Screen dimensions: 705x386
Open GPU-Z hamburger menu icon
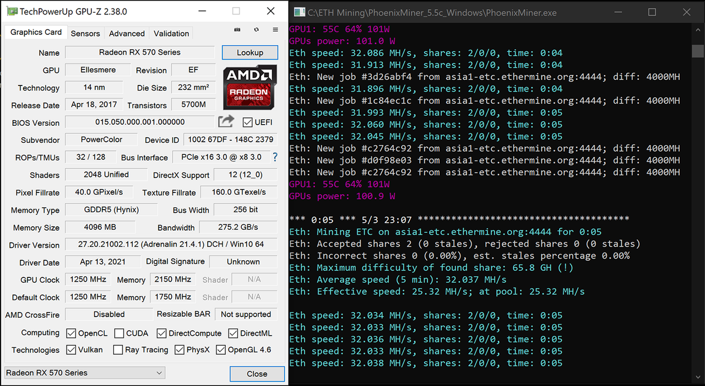point(275,30)
